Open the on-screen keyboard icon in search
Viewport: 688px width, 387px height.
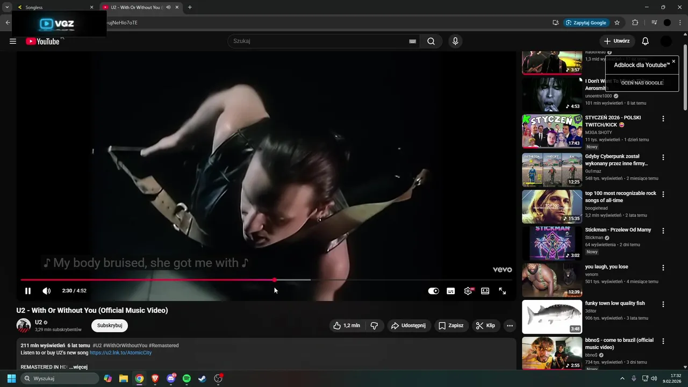pos(413,41)
